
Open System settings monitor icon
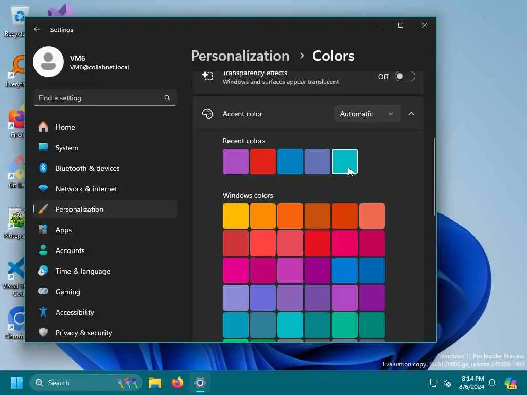pyautogui.click(x=43, y=148)
